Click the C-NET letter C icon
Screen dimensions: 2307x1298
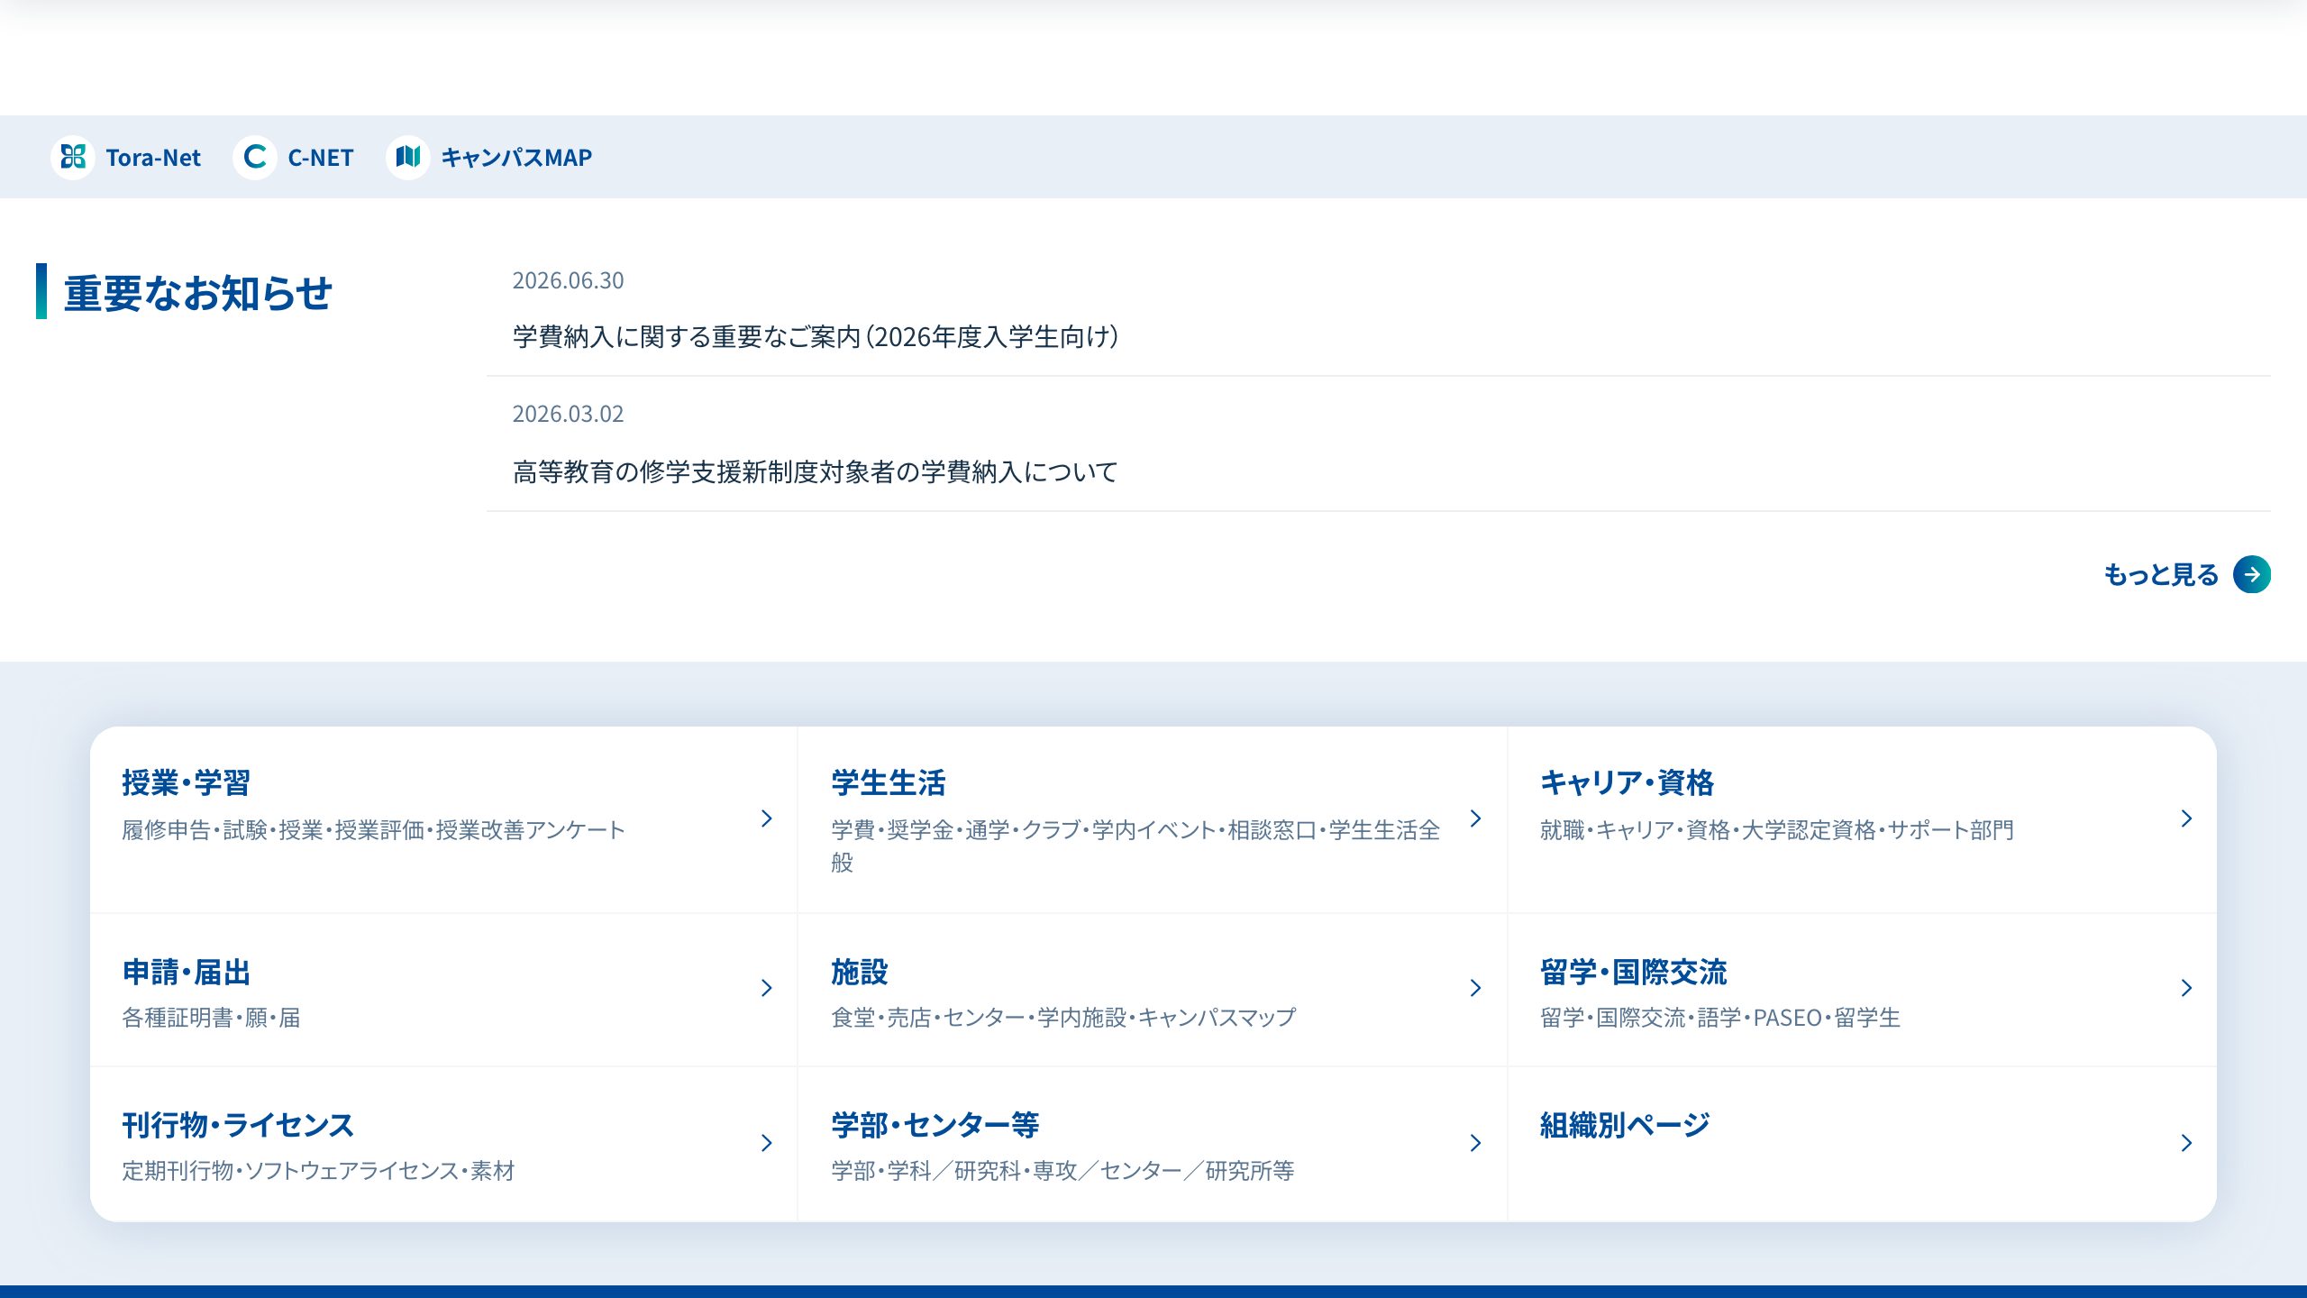(x=255, y=157)
